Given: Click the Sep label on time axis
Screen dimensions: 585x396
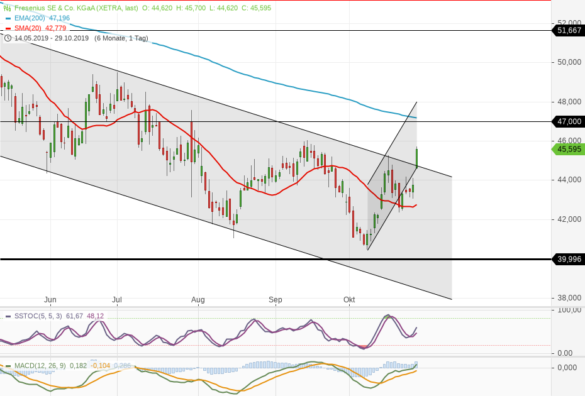Looking at the screenshot, I should [x=276, y=299].
